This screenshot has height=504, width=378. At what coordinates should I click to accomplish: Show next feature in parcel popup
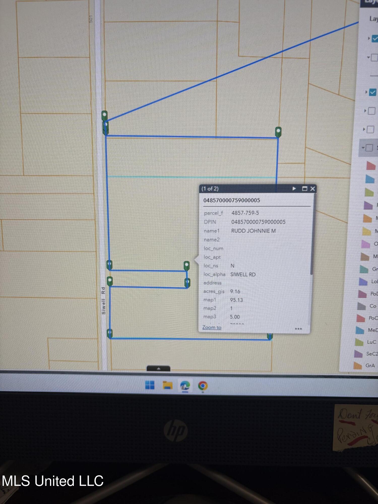tap(294, 189)
